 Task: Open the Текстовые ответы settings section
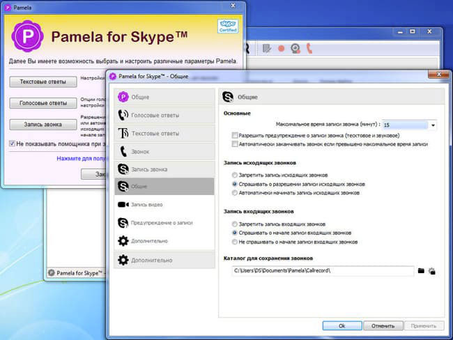pos(164,133)
